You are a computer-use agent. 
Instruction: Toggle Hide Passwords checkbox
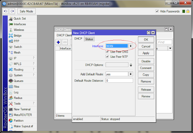coord(157,11)
